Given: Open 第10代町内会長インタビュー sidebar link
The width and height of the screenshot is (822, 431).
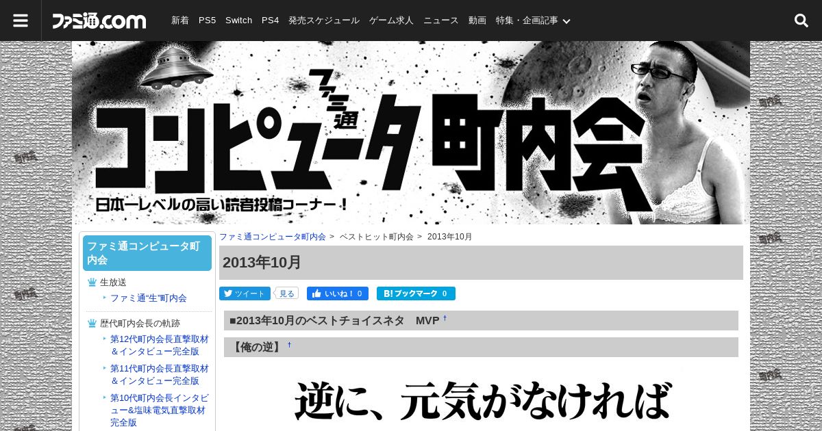Looking at the screenshot, I should click(160, 410).
